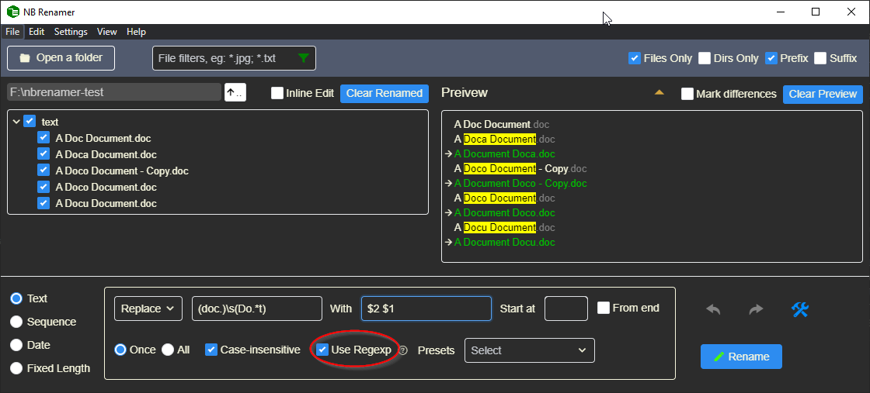
Task: Click the search pattern regex field
Action: click(x=257, y=309)
